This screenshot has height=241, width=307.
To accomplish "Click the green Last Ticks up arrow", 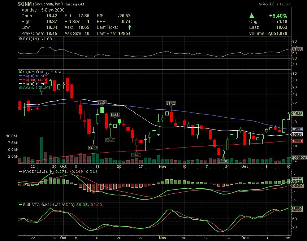I will pyautogui.click(x=129, y=27).
